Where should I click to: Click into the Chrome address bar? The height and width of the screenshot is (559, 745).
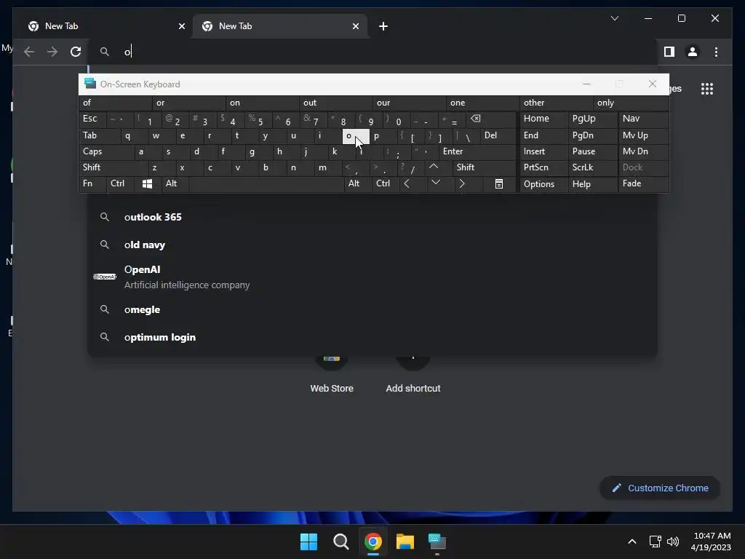[x=372, y=52]
